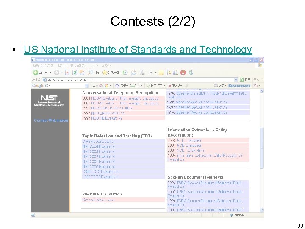
Task: Open the History clock icon
Action: [125, 73]
